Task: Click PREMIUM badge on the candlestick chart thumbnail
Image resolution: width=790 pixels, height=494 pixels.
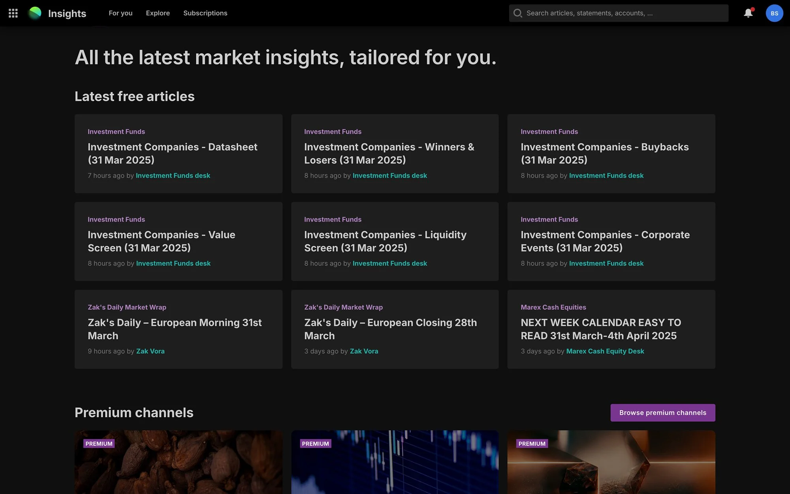Action: (315, 443)
